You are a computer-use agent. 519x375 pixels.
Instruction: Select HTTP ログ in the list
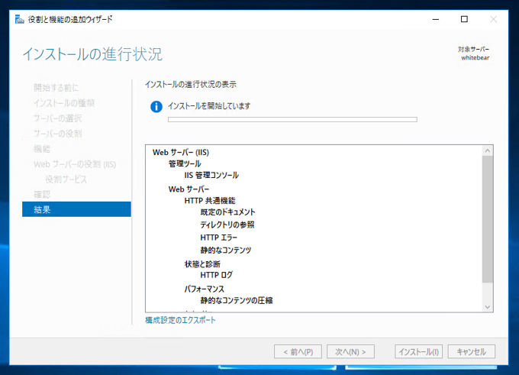click(x=217, y=275)
